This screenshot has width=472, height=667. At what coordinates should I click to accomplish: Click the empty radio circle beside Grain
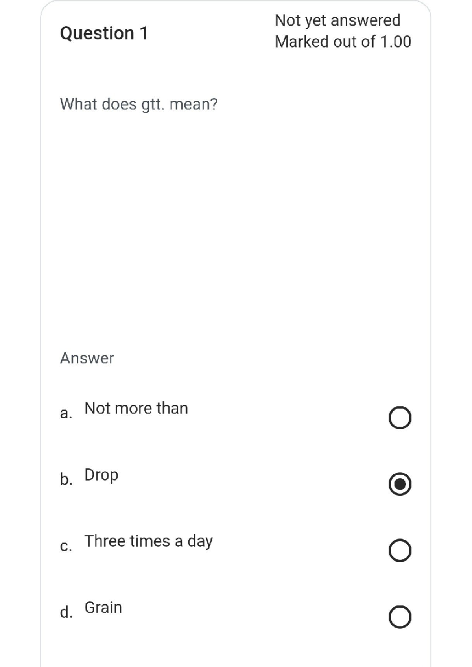click(x=401, y=617)
